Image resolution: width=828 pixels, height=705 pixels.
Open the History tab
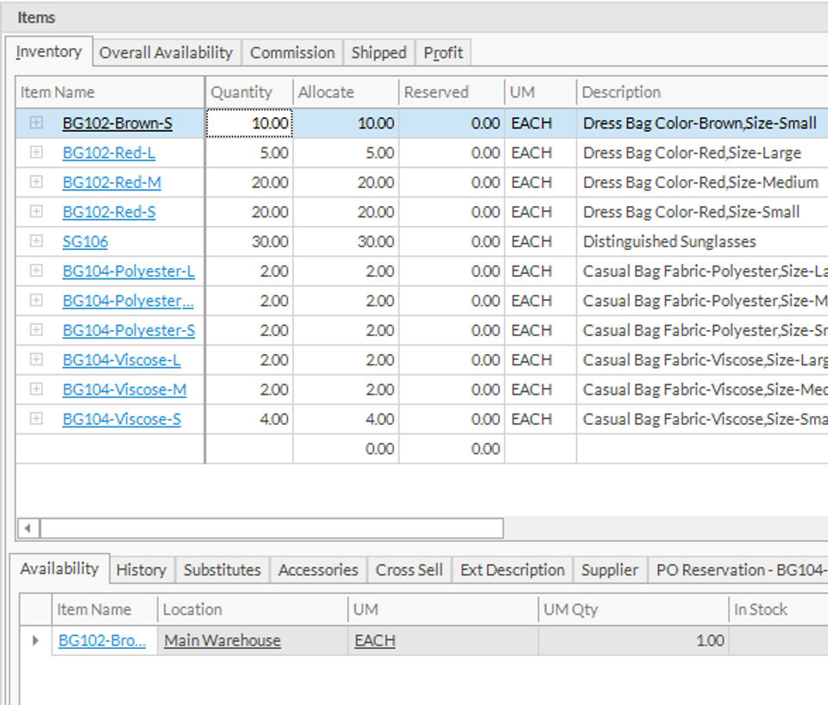click(x=141, y=570)
